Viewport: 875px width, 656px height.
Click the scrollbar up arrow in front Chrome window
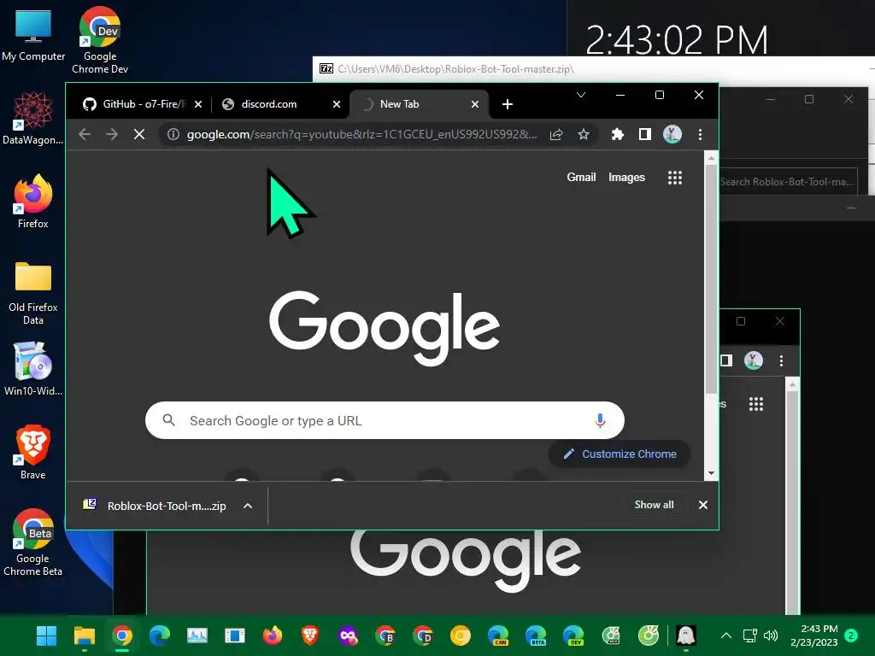711,158
